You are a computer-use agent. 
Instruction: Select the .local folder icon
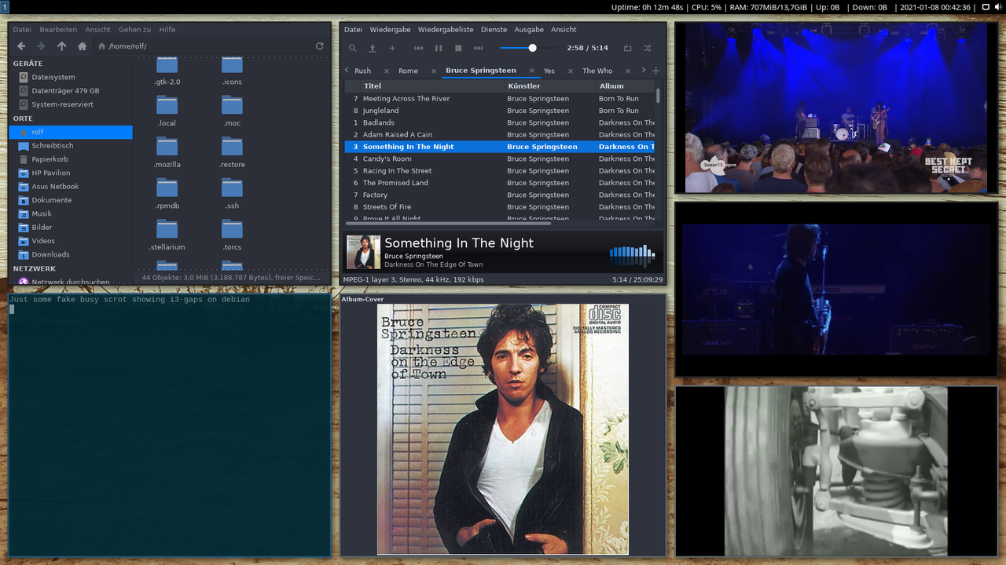tap(167, 104)
